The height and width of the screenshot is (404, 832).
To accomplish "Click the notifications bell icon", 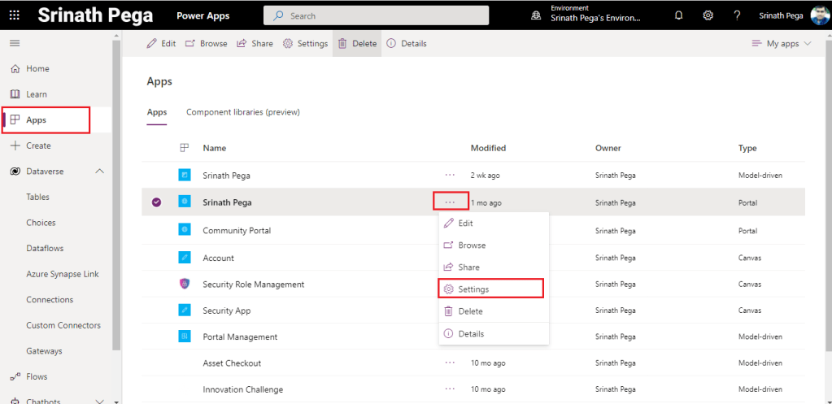I will (x=678, y=15).
